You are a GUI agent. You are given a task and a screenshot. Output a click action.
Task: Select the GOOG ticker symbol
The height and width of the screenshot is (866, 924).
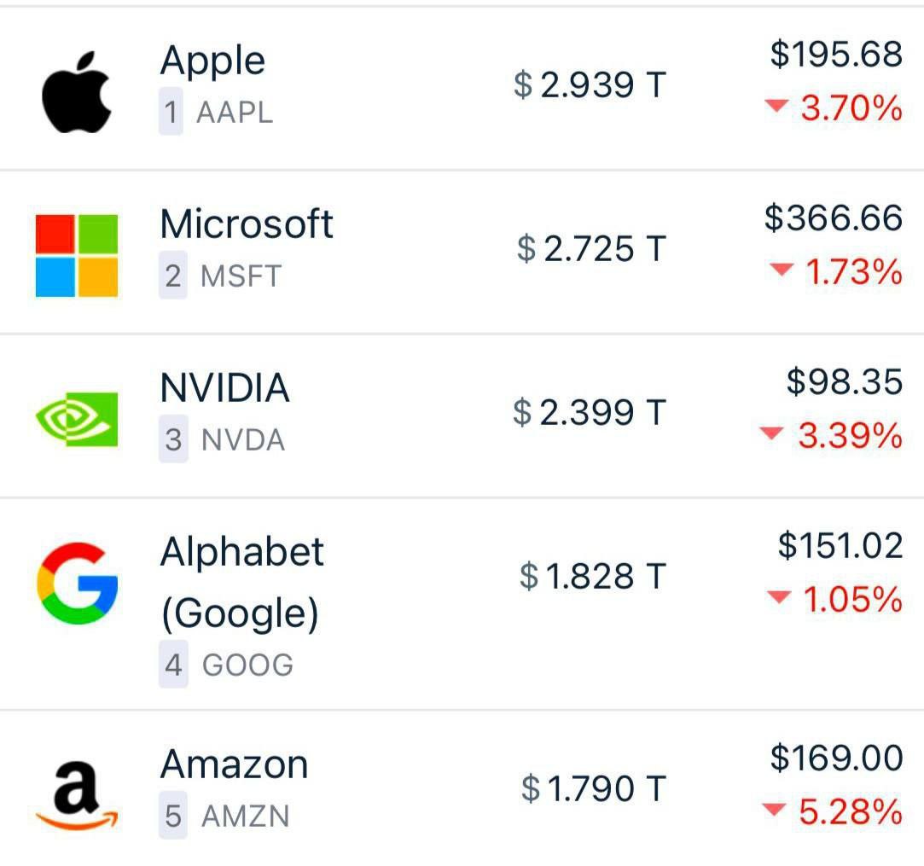pyautogui.click(x=247, y=665)
